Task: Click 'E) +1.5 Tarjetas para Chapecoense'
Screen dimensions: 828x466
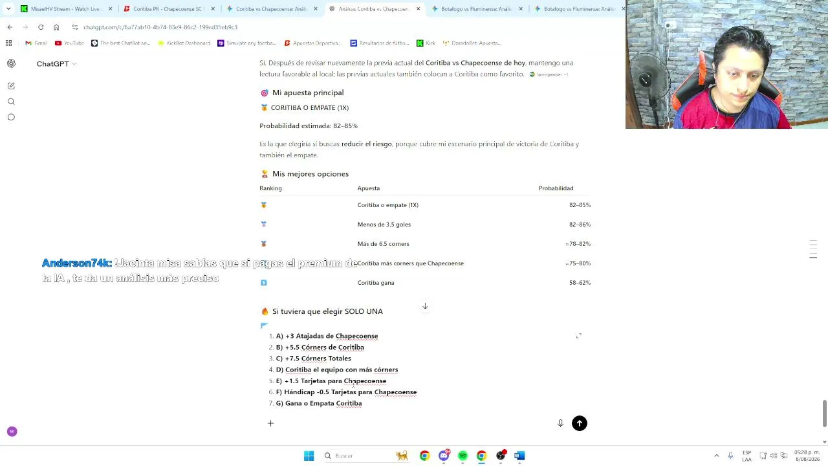Action: pyautogui.click(x=331, y=381)
